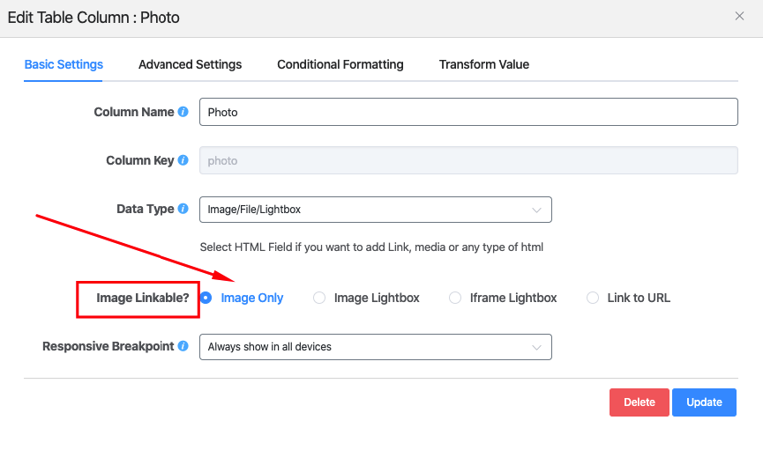Click the Data Type info icon
The height and width of the screenshot is (450, 763).
pos(183,209)
